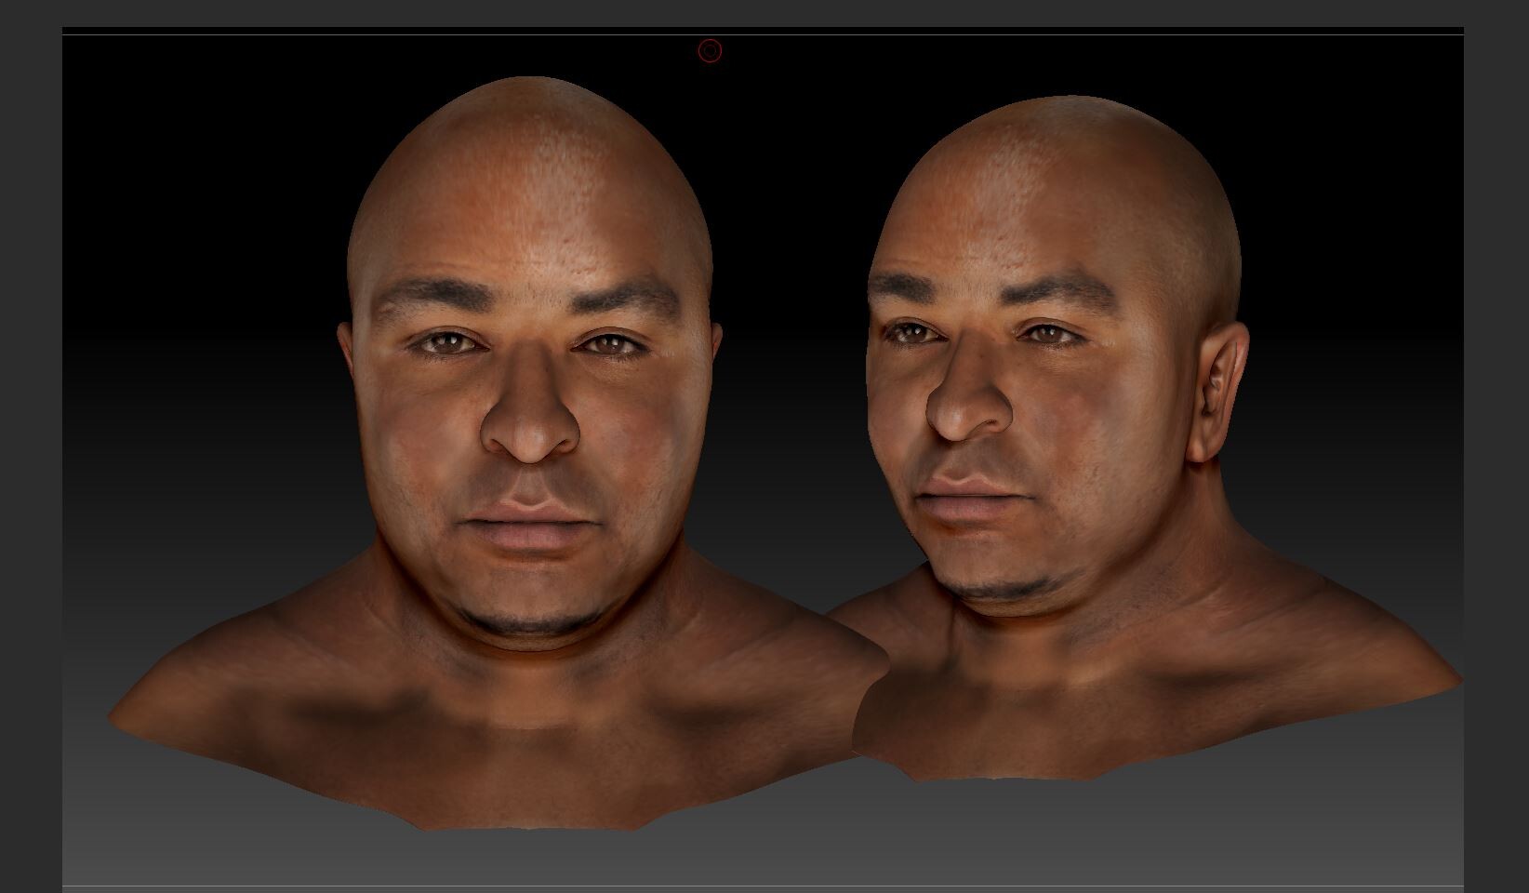Click the right head model's ear

[x=1218, y=381]
